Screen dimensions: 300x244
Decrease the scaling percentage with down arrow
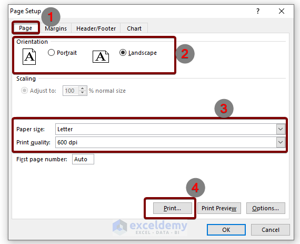click(83, 93)
